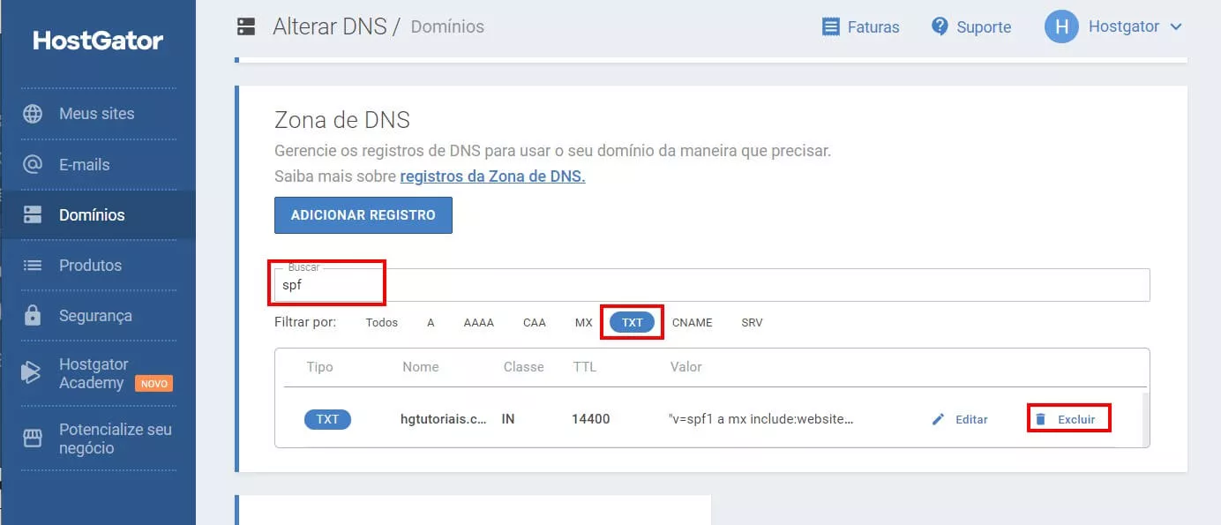Click the pencil icon next to Editar
This screenshot has width=1221, height=525.
point(938,419)
